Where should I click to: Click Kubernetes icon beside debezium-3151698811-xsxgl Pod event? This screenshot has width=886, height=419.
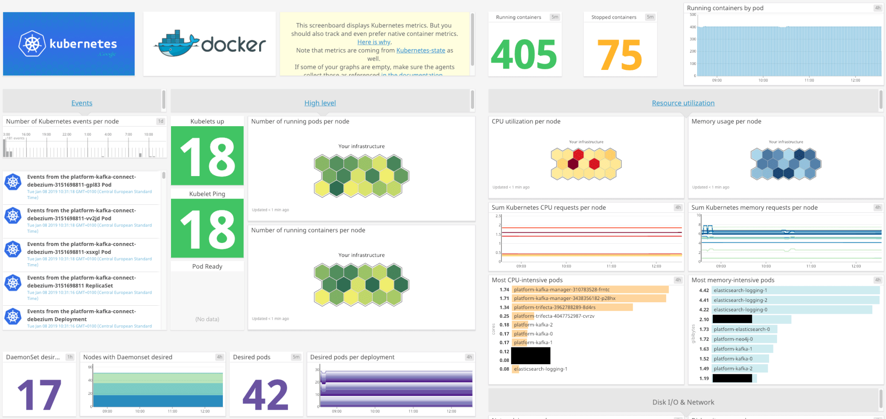(x=13, y=249)
